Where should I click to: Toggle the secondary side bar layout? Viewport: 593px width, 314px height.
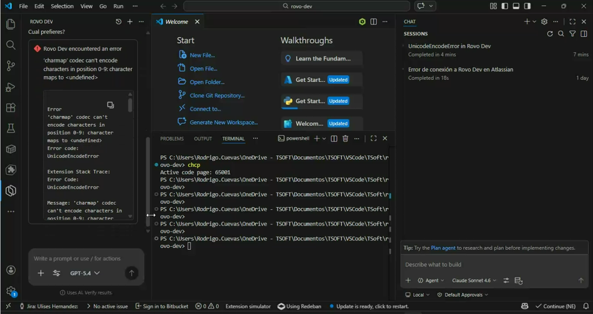(x=527, y=6)
